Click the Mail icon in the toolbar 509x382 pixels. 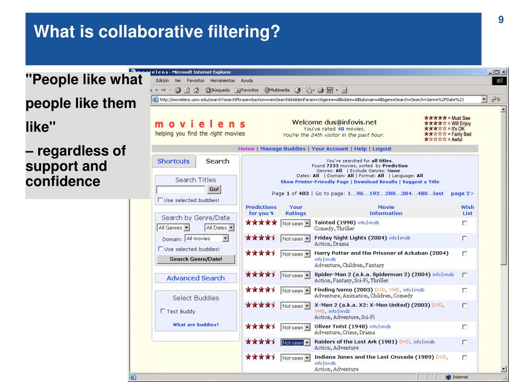309,90
